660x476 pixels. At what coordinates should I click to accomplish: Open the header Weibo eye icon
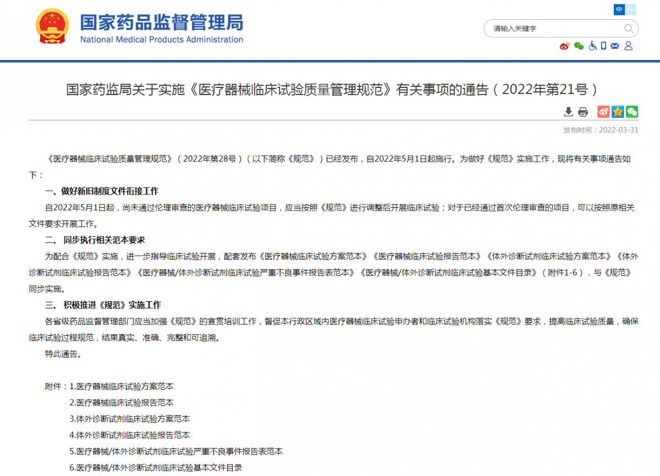565,46
